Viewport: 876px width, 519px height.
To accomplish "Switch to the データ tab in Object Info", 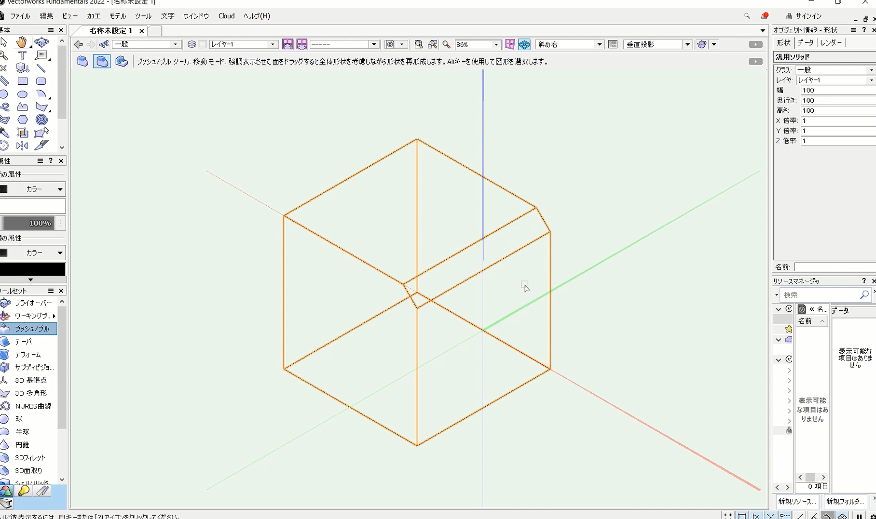I will tap(805, 43).
